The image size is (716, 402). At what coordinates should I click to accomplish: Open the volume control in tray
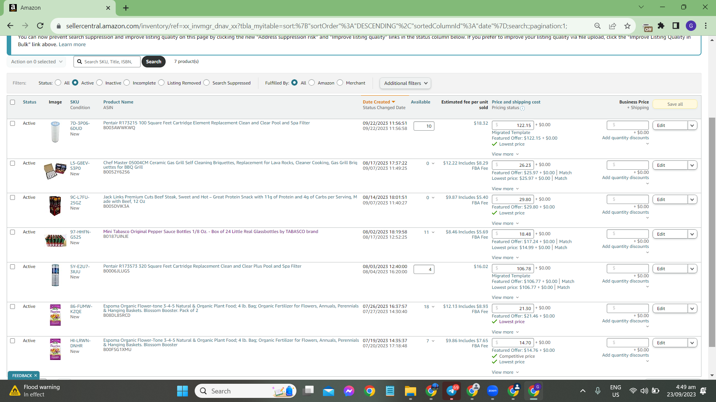pos(644,391)
